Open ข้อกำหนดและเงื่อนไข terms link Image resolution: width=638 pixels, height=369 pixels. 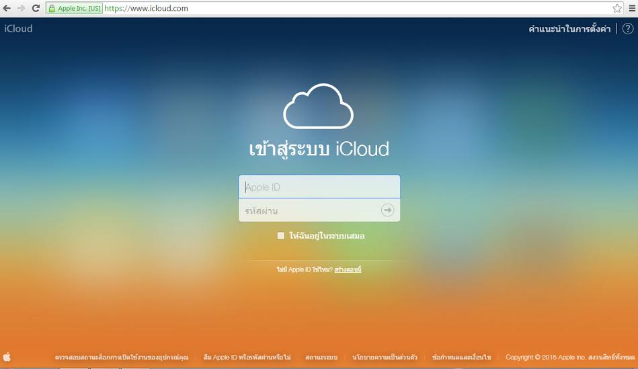click(461, 357)
